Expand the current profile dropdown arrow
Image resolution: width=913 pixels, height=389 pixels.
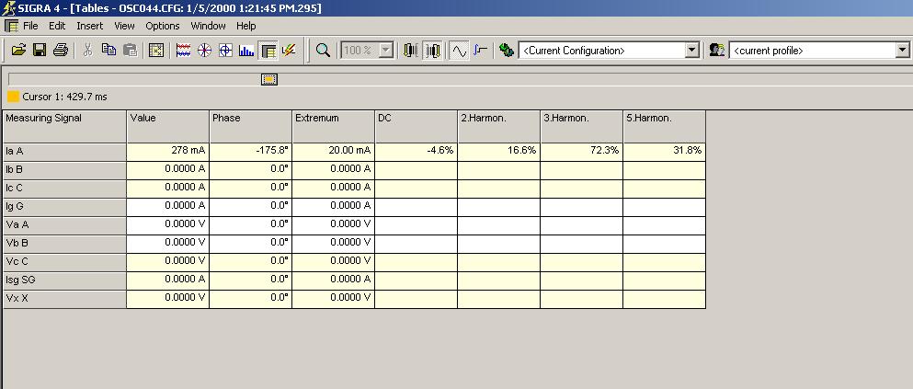click(x=903, y=50)
